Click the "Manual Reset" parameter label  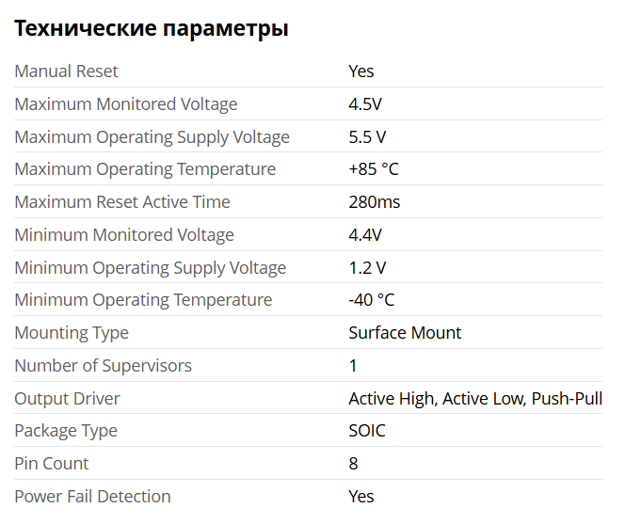click(x=66, y=71)
